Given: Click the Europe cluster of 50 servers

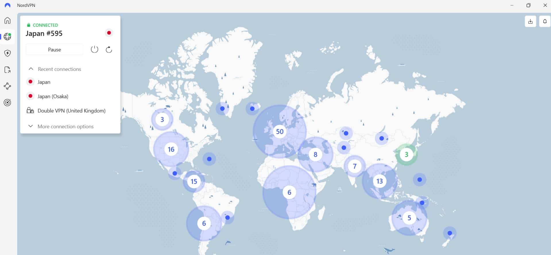Looking at the screenshot, I should click(x=280, y=131).
